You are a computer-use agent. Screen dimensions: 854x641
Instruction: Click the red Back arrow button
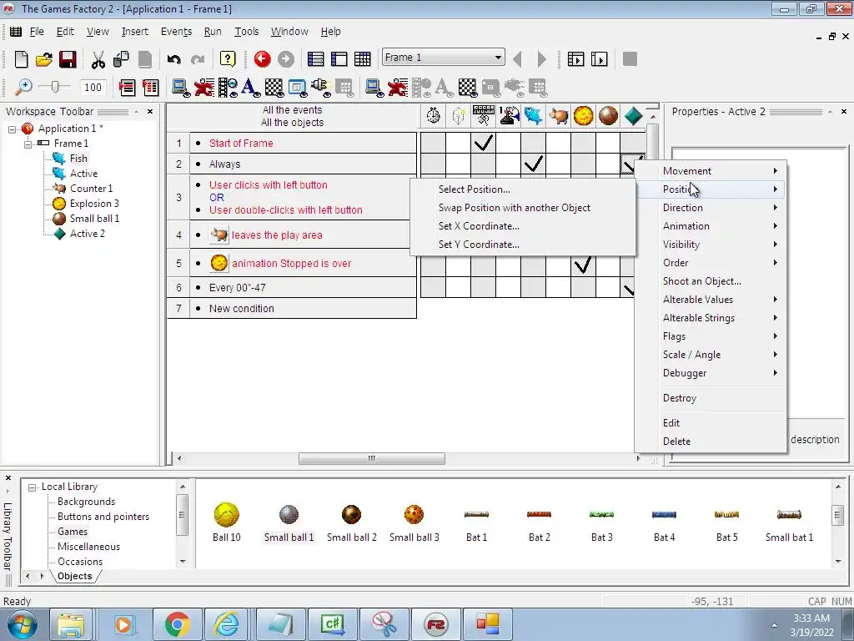(x=262, y=59)
